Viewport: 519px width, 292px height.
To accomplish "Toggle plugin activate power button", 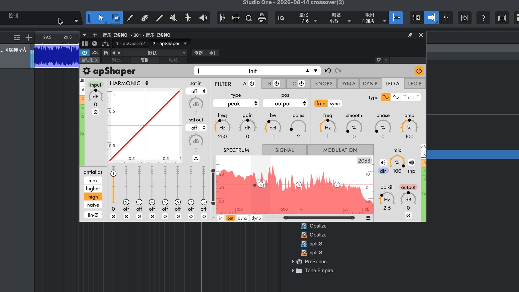I will click(x=85, y=53).
